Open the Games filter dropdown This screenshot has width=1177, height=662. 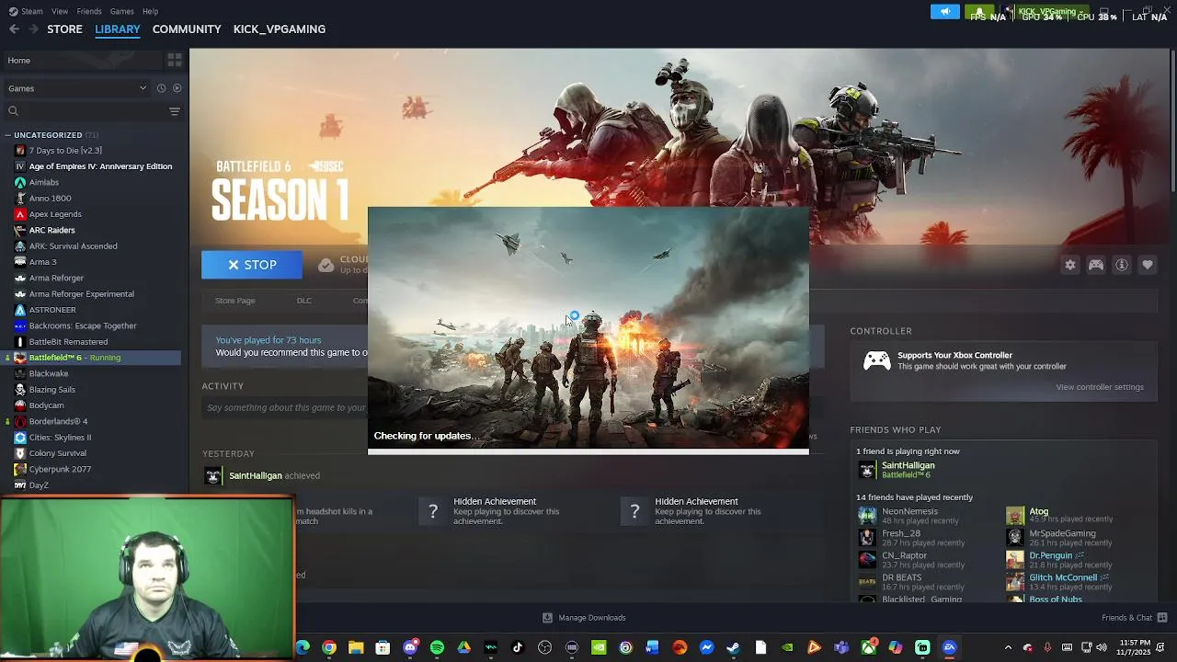(x=76, y=88)
